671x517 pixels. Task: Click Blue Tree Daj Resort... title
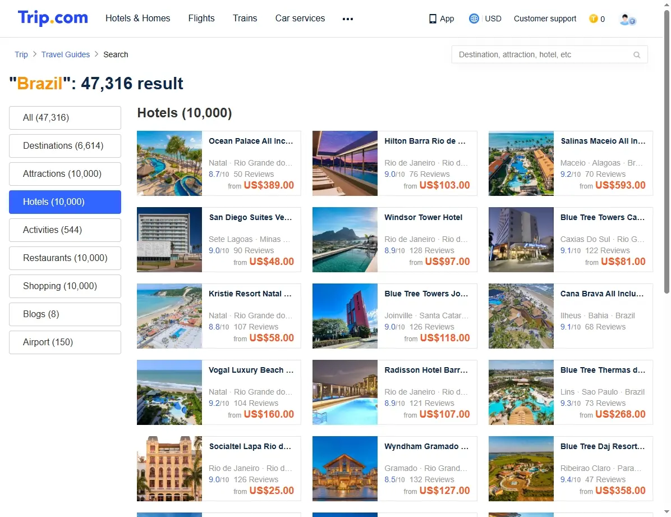point(603,446)
